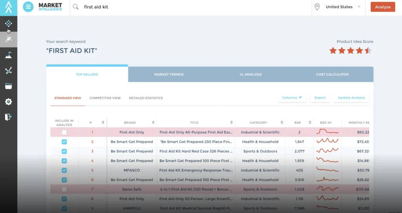Viewport: 402px width, 213px height.
Task: Open the hamburger menu button
Action: 28,7
